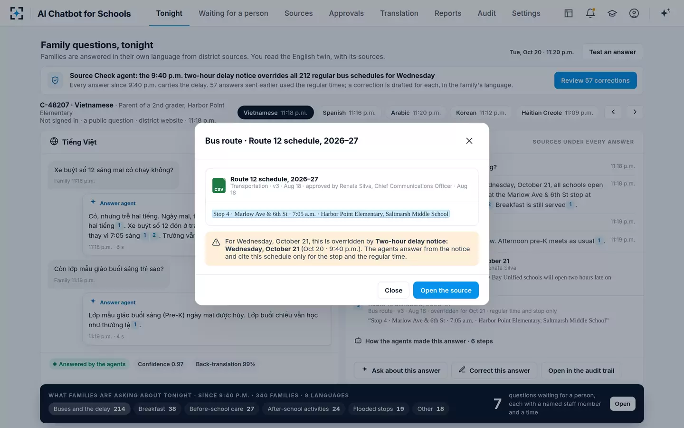Expand How the agents made this answer

(x=424, y=341)
